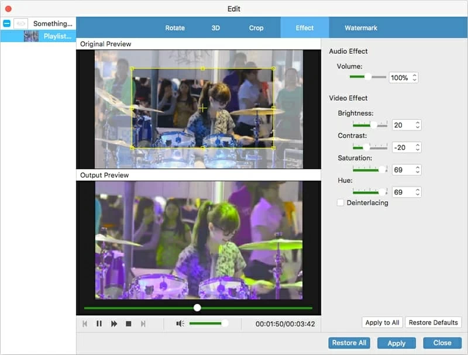This screenshot has width=468, height=355.
Task: Select the Playlist thumbnail in sidebar
Action: tap(32, 36)
